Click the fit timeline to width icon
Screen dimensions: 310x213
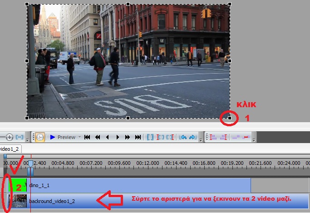(20, 137)
